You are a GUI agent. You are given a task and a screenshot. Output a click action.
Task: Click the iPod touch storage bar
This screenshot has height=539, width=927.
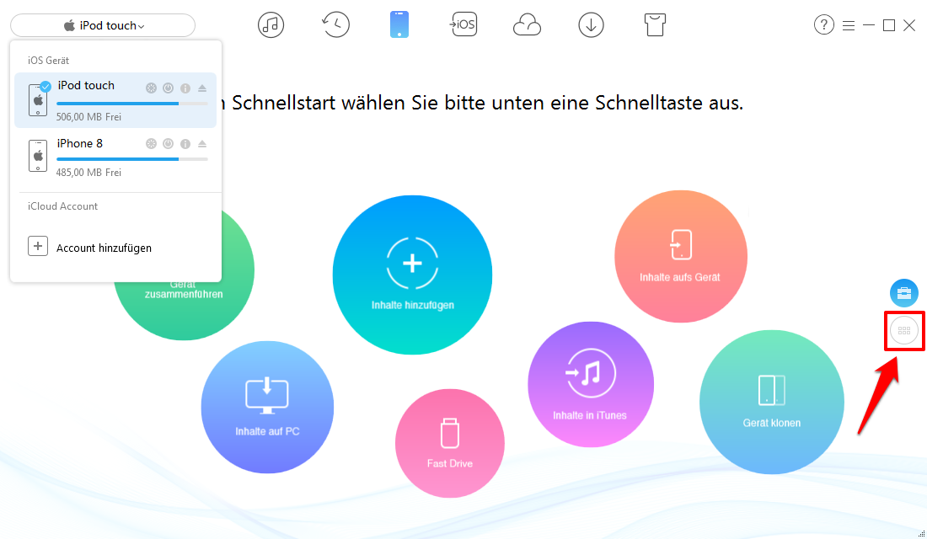[x=131, y=104]
